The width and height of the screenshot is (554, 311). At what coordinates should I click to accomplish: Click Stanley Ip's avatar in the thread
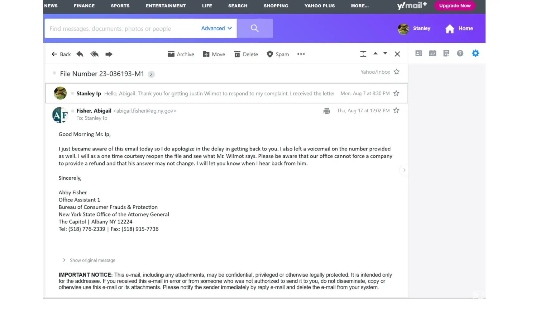60,93
